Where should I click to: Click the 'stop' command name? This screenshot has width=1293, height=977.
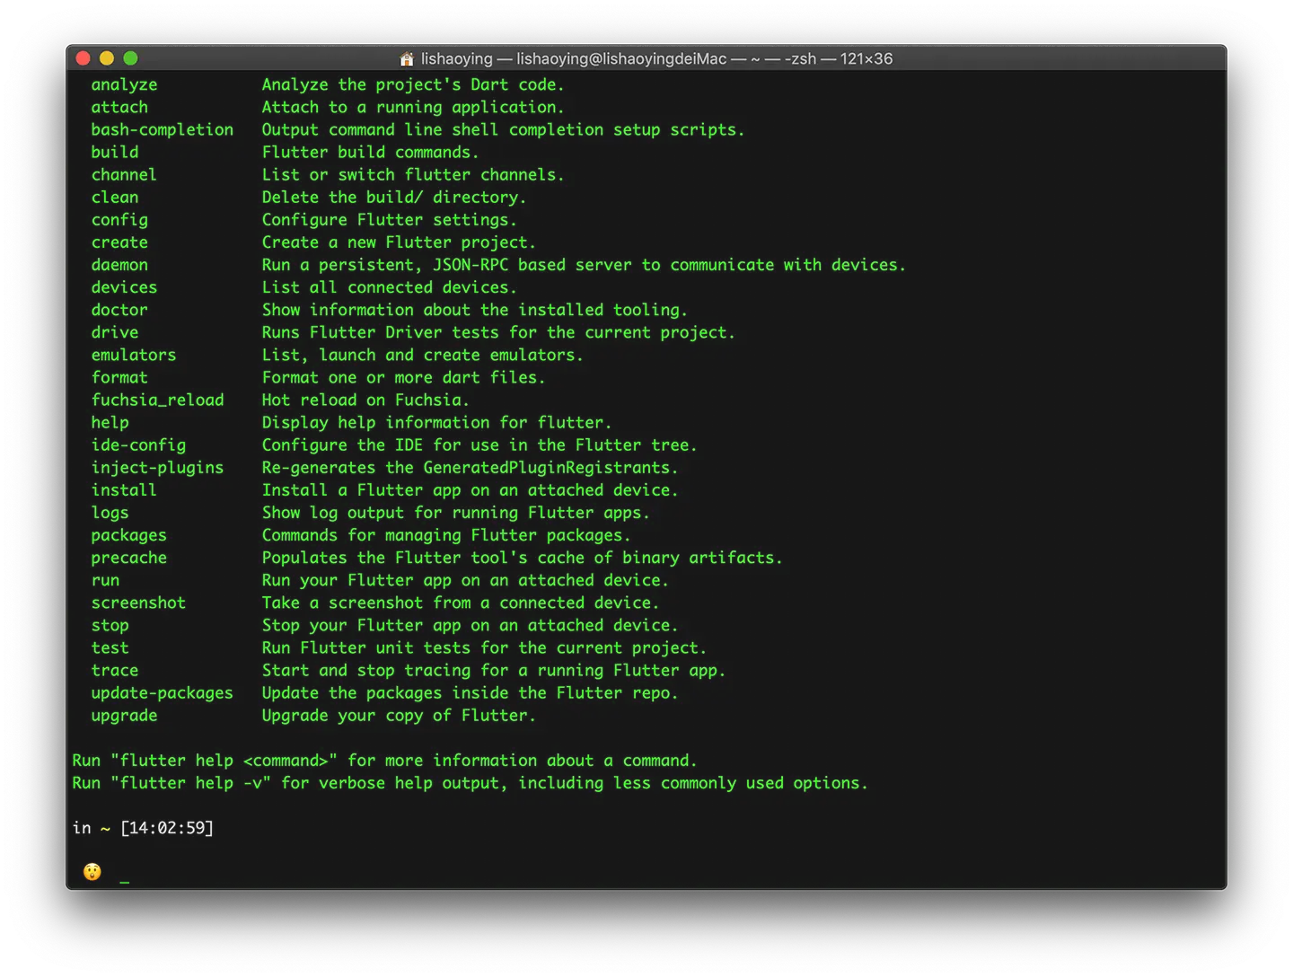[110, 626]
